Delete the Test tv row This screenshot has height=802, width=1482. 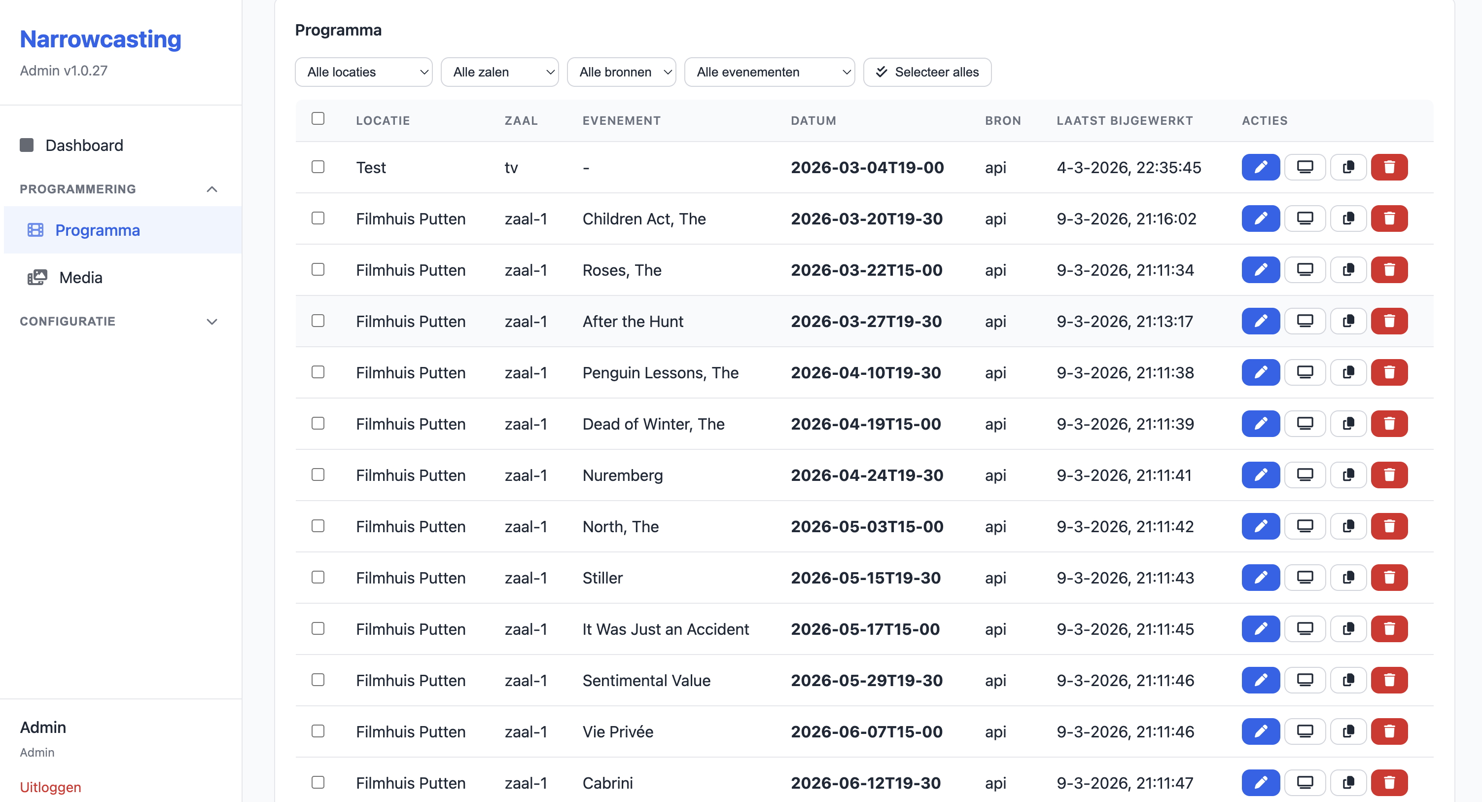click(x=1388, y=168)
